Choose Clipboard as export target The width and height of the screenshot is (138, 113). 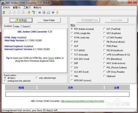(109, 76)
